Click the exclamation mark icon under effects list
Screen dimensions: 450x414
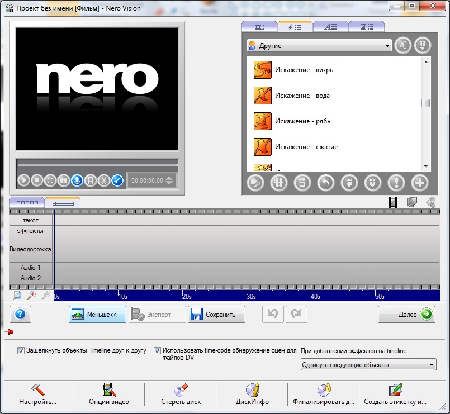[396, 183]
